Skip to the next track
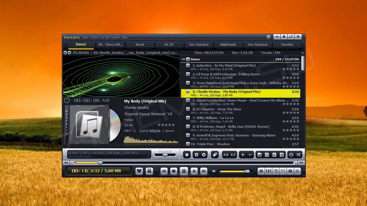This screenshot has height=206, width=367. 204,171
